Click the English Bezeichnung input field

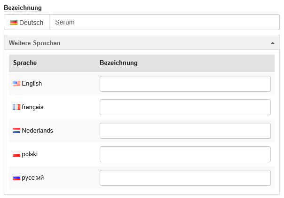(185, 84)
